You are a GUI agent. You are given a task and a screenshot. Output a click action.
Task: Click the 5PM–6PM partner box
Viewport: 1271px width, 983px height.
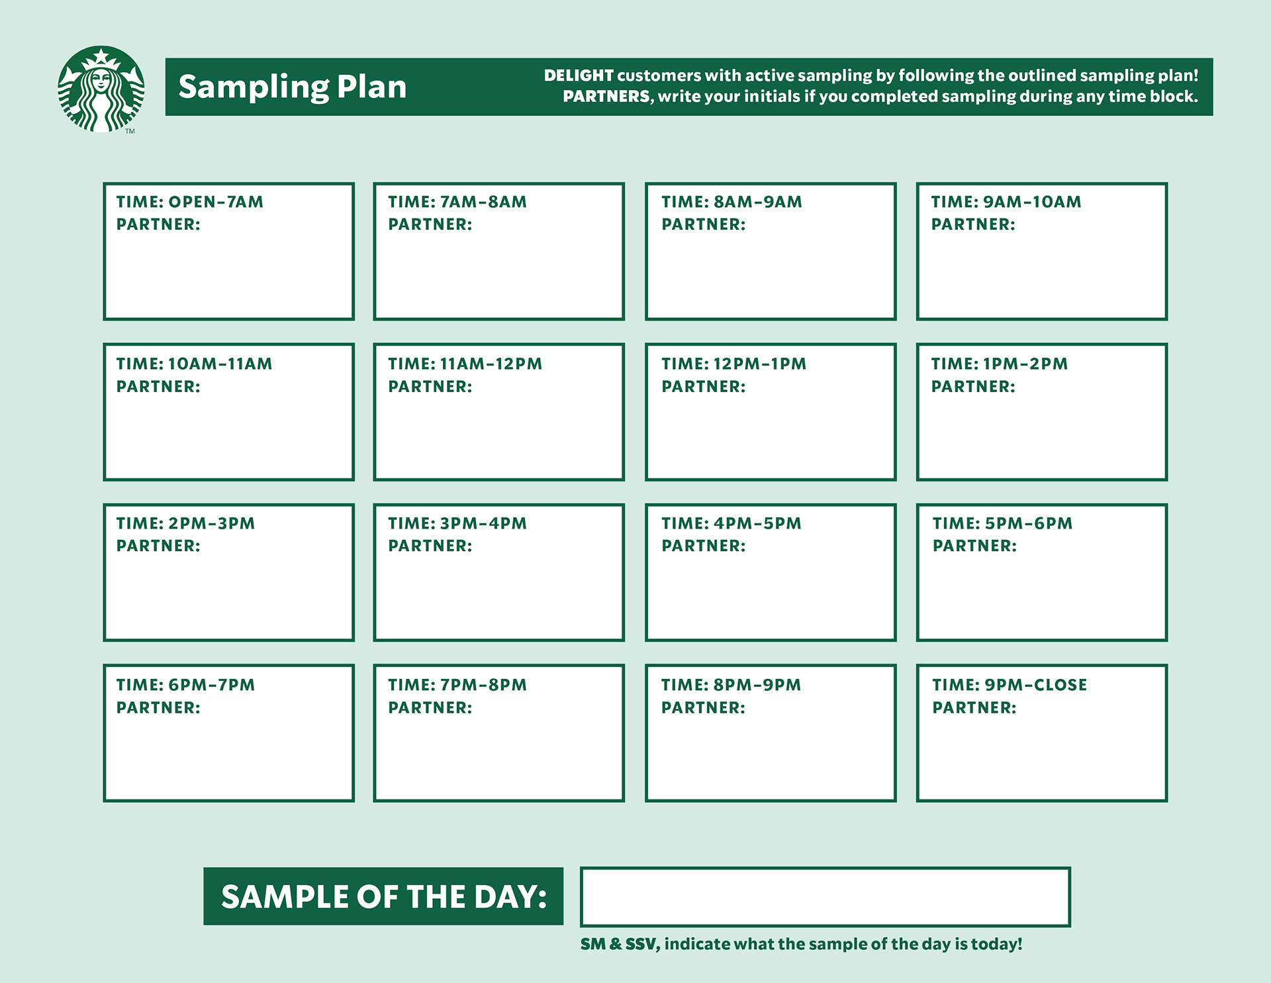[1041, 572]
